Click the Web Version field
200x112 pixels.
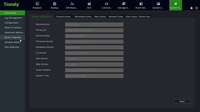(x=94, y=64)
